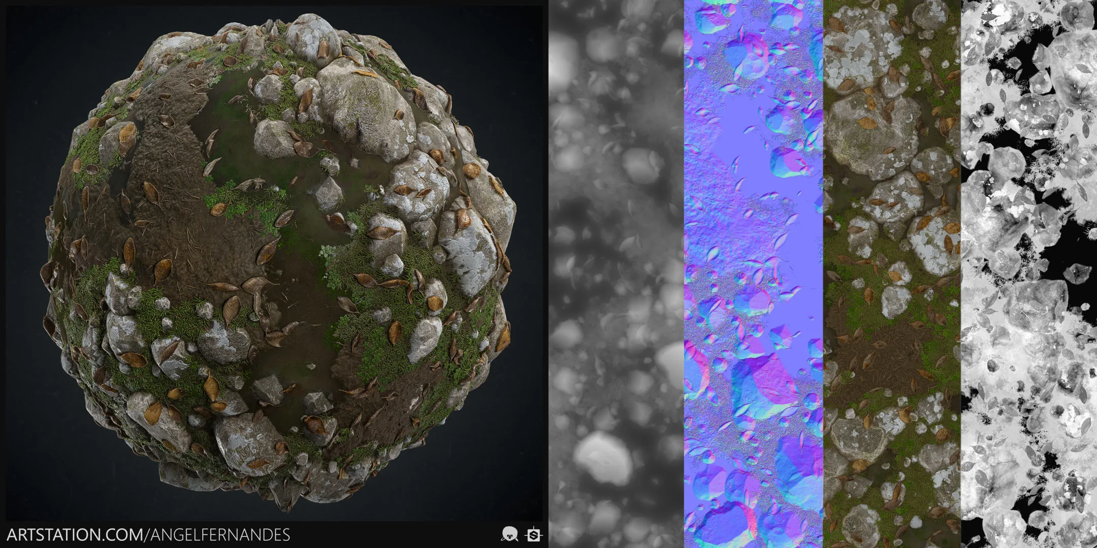The width and height of the screenshot is (1097, 548).
Task: Click the ANGELFERNANDES username text
Action: [x=220, y=534]
